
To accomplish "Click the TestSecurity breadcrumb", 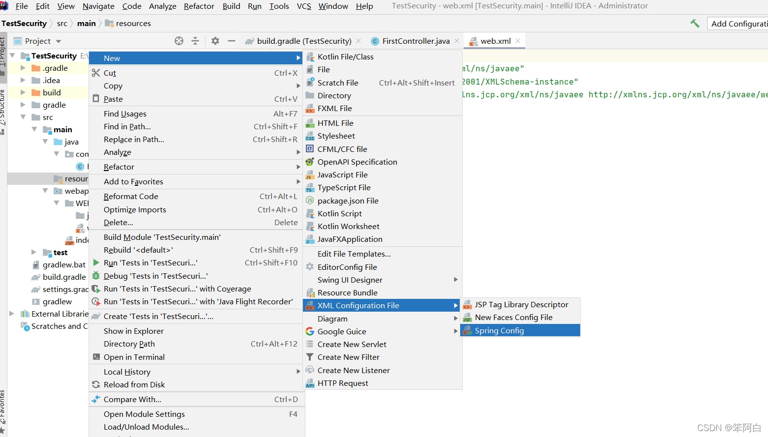I will [x=24, y=23].
